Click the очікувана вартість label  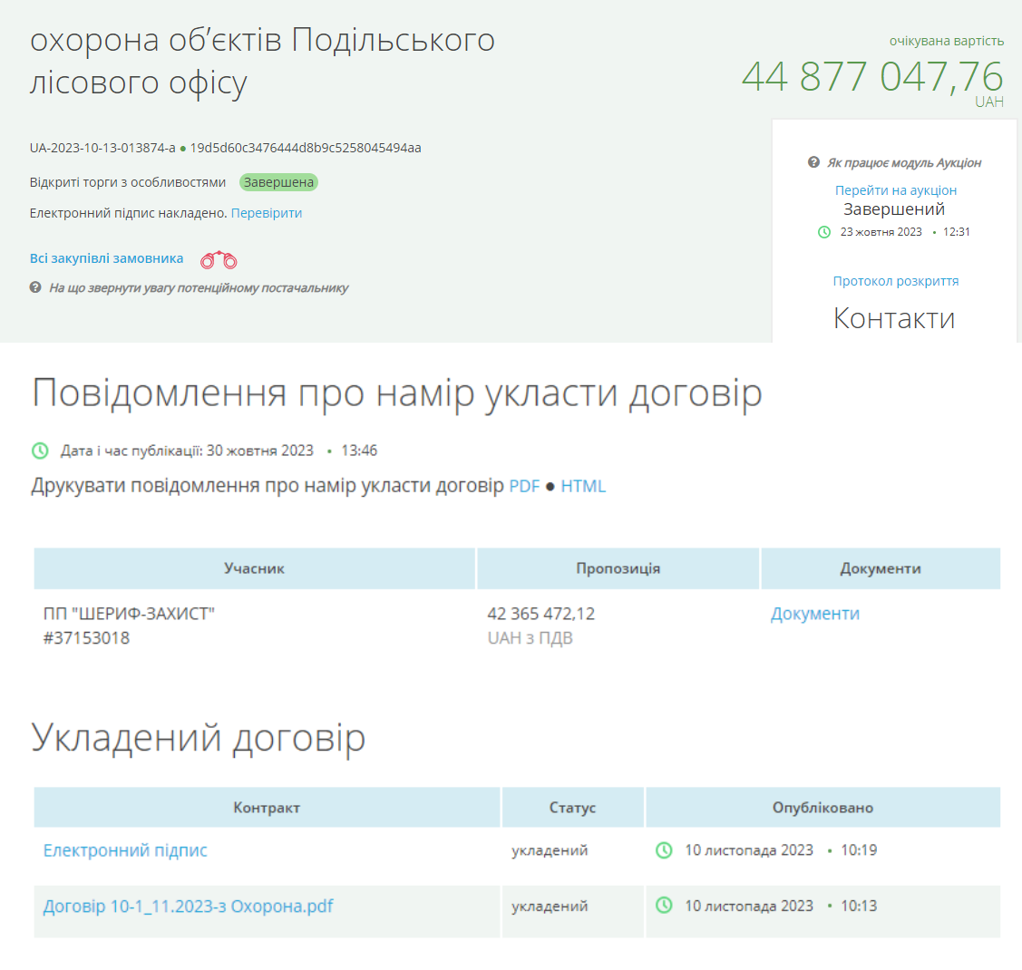(x=947, y=41)
